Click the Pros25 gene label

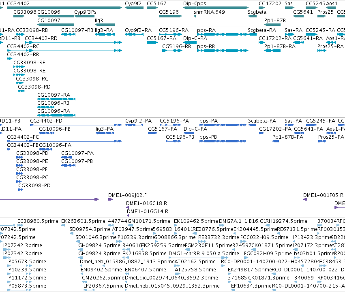[x=326, y=12]
